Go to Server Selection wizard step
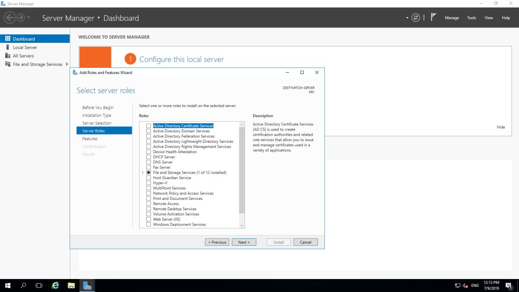 click(x=97, y=123)
